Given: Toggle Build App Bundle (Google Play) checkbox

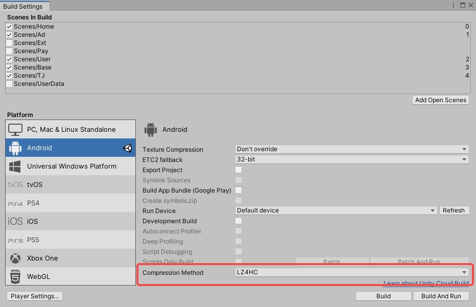Looking at the screenshot, I should [239, 190].
